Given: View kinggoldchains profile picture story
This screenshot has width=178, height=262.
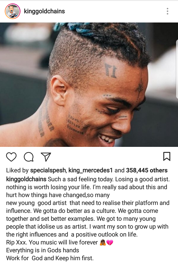Looking at the screenshot, I should 12,11.
